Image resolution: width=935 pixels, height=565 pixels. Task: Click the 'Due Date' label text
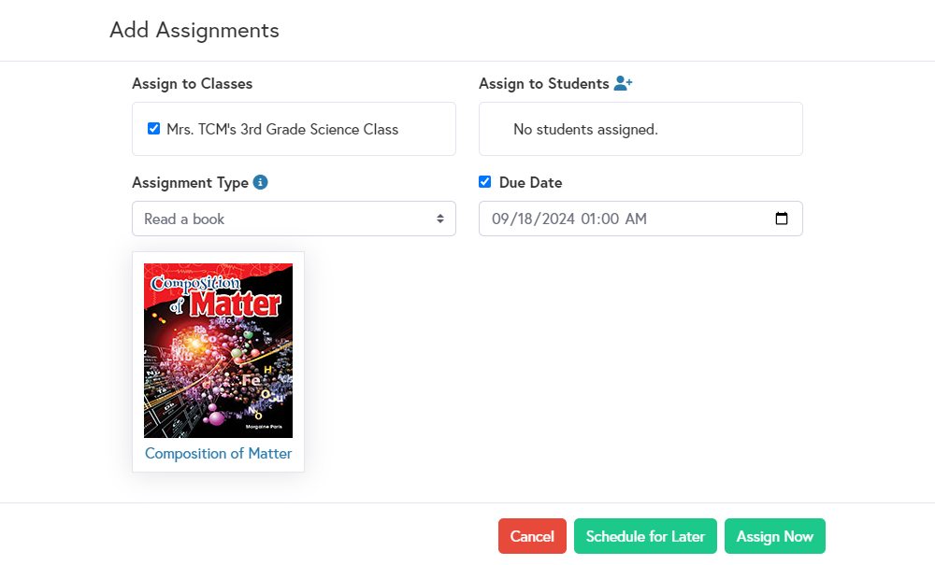click(530, 182)
